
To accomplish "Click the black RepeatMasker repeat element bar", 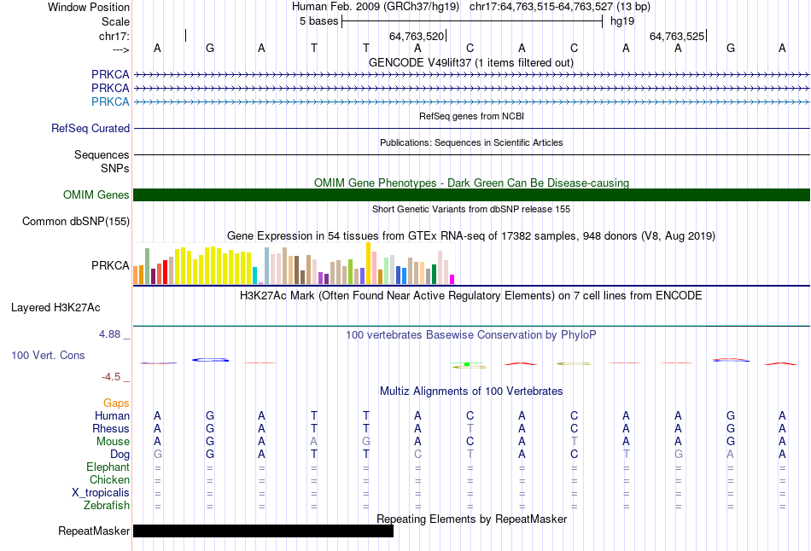I will (x=263, y=531).
